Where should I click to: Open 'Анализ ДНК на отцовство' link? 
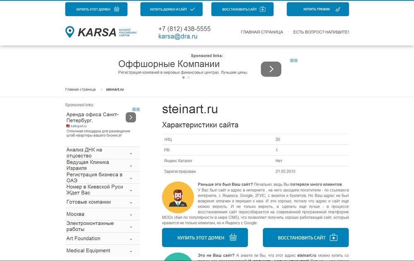[x=84, y=153]
